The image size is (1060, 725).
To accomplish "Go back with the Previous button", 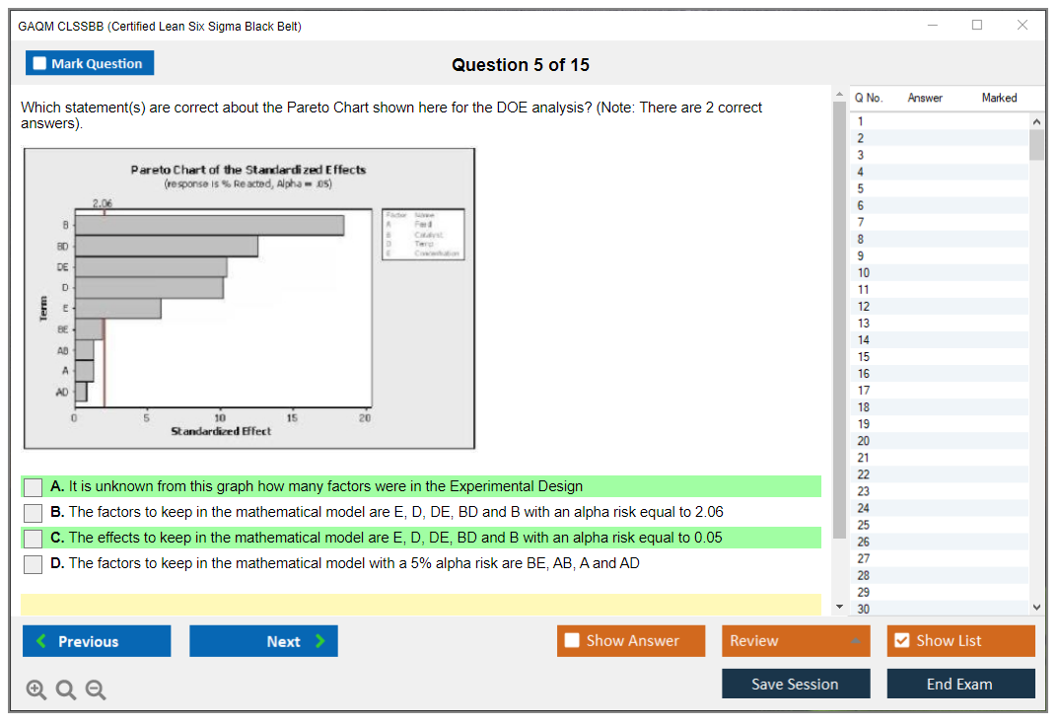I will (97, 641).
